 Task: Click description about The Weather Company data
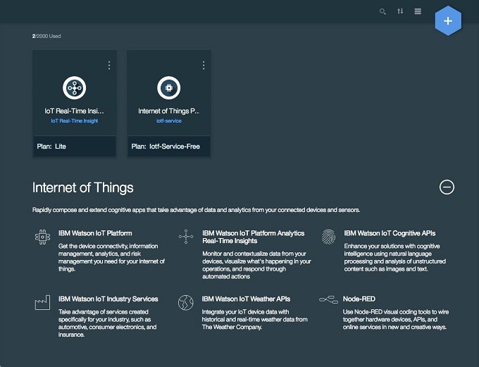(x=255, y=319)
